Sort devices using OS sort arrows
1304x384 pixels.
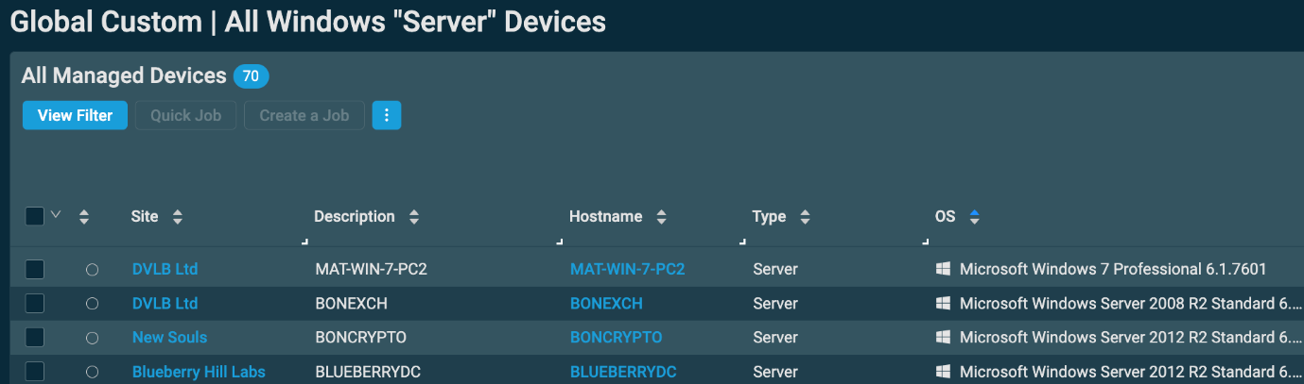[974, 217]
